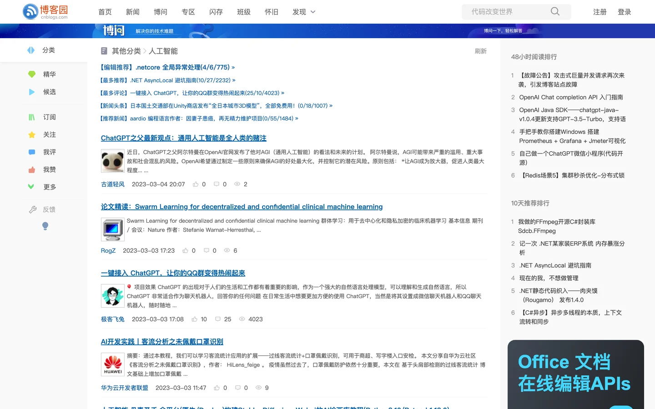The image size is (655, 409).
Task: Expand the 发现 dropdown menu
Action: 304,12
